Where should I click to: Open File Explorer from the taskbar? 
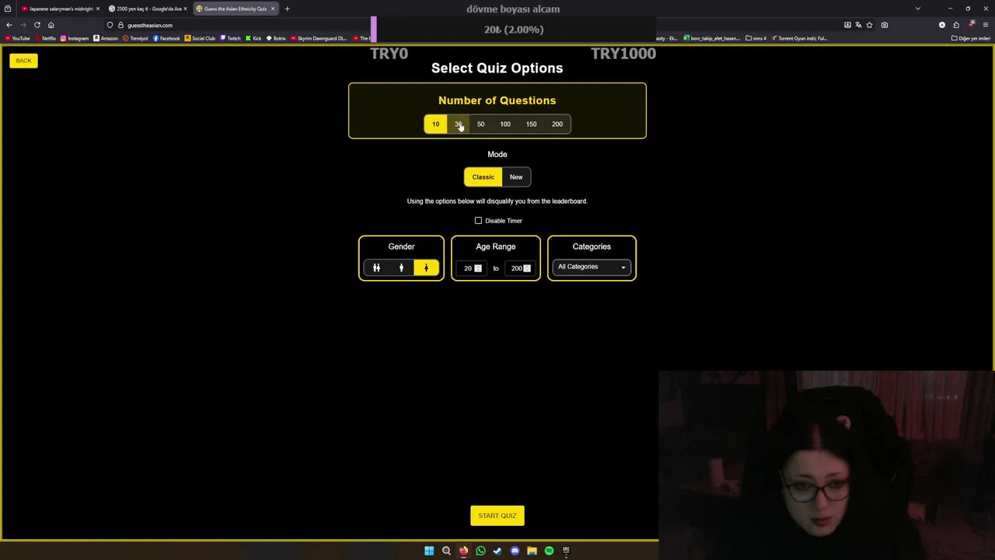[x=532, y=551]
